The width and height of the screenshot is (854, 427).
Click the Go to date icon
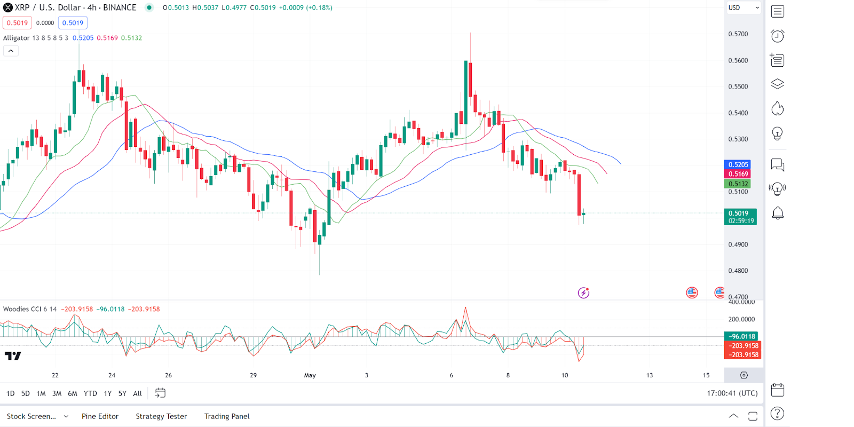pyautogui.click(x=160, y=393)
